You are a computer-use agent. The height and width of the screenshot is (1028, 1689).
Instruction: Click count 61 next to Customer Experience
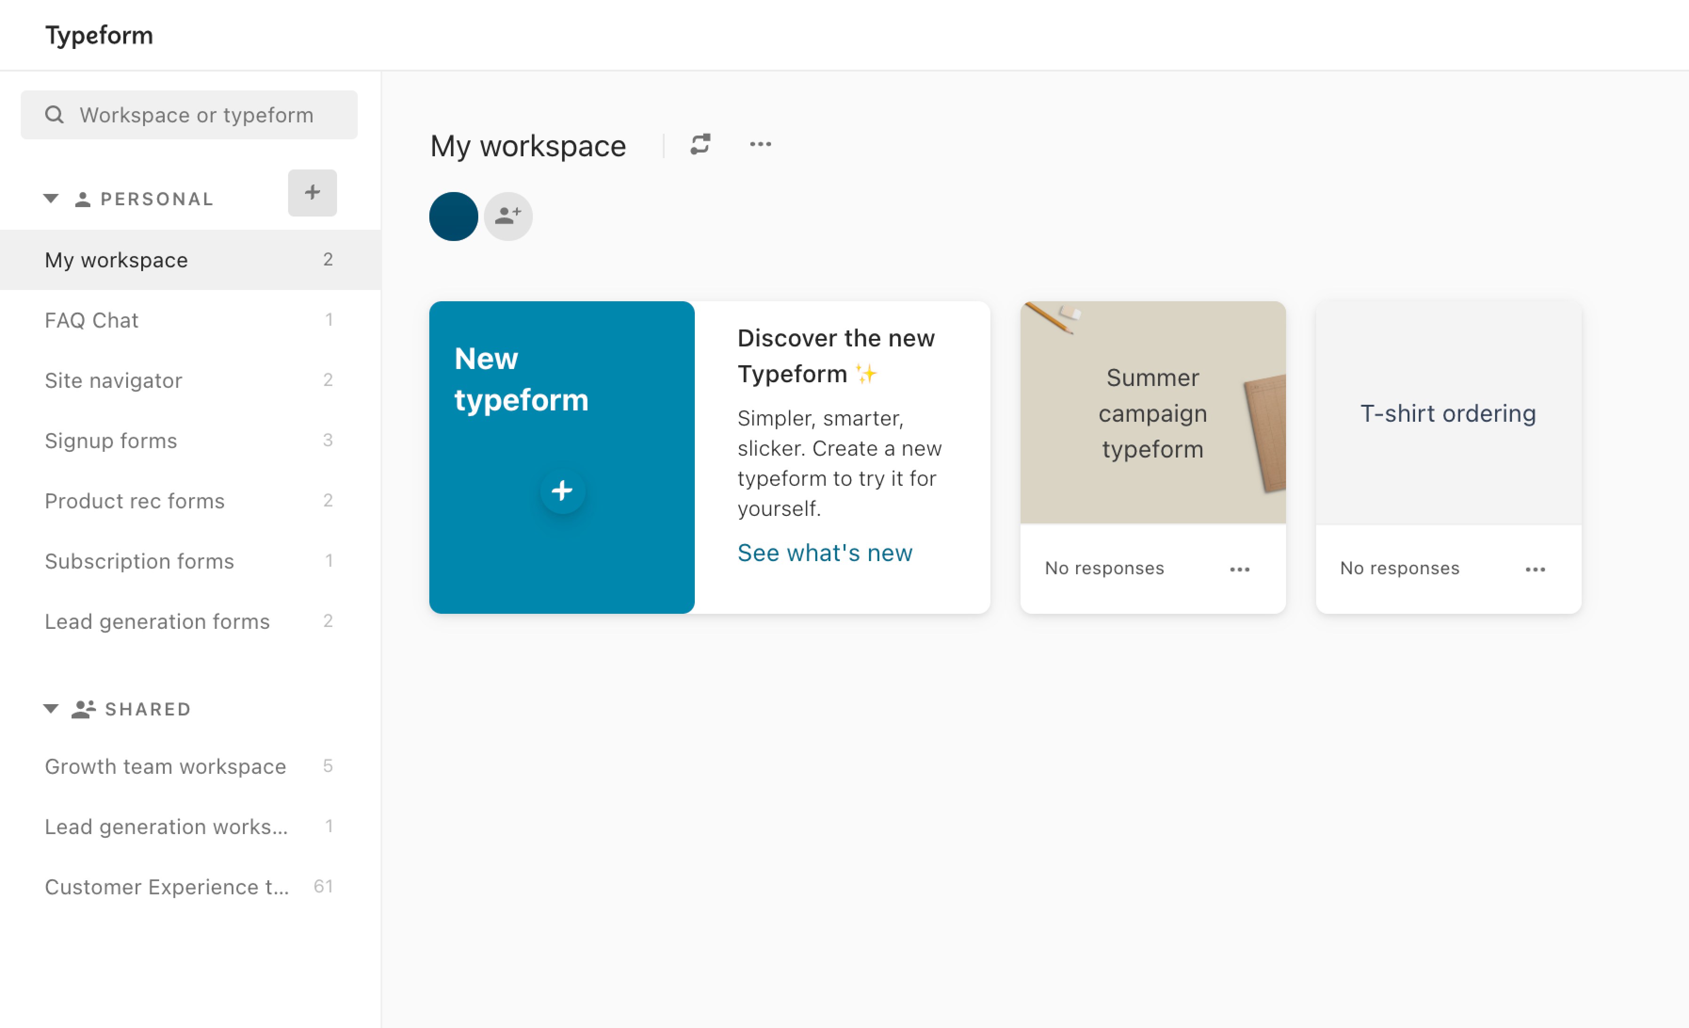coord(323,887)
